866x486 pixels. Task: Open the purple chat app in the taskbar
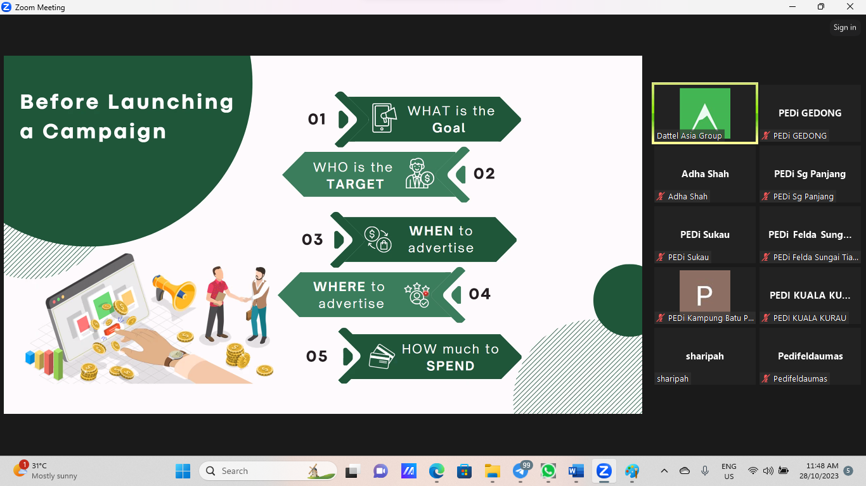[x=380, y=471]
